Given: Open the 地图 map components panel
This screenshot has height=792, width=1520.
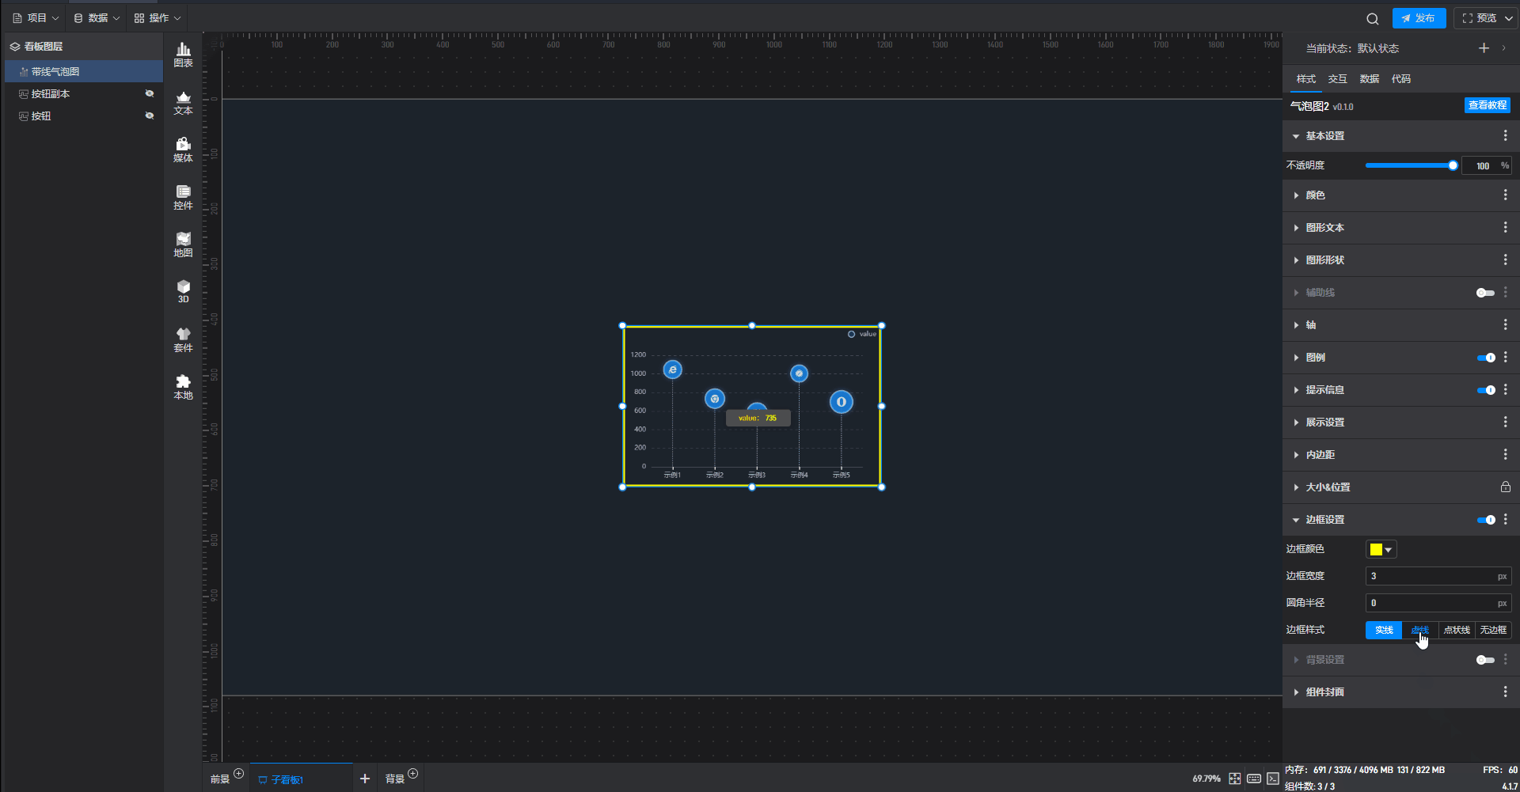Looking at the screenshot, I should point(183,244).
